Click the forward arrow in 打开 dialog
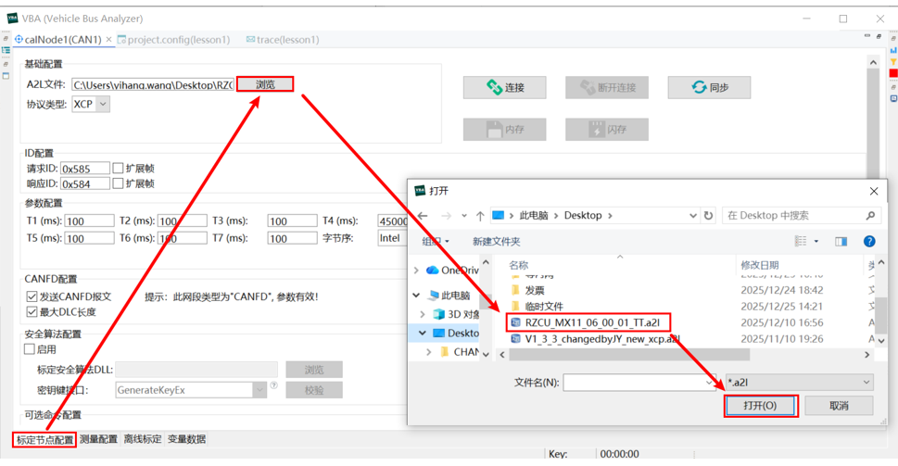Image resolution: width=898 pixels, height=466 pixels. [446, 216]
